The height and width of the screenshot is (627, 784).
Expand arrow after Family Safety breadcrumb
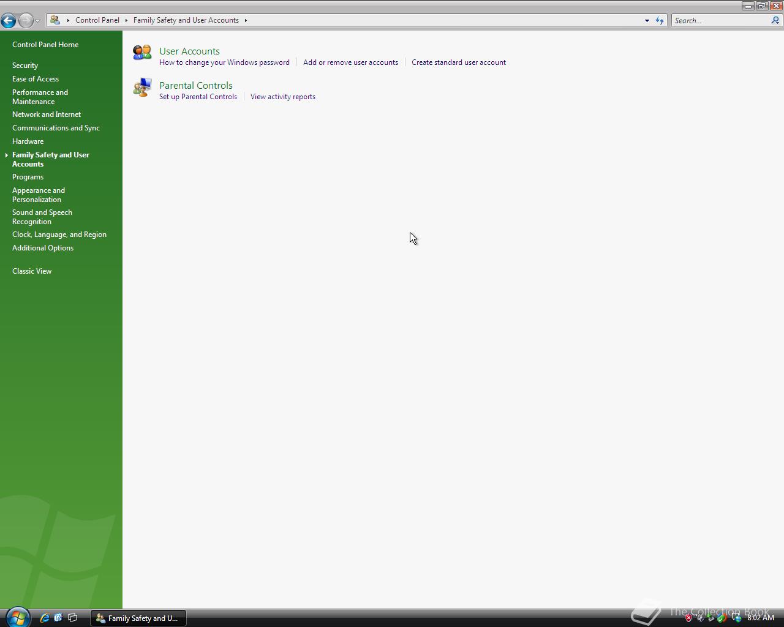(x=246, y=20)
